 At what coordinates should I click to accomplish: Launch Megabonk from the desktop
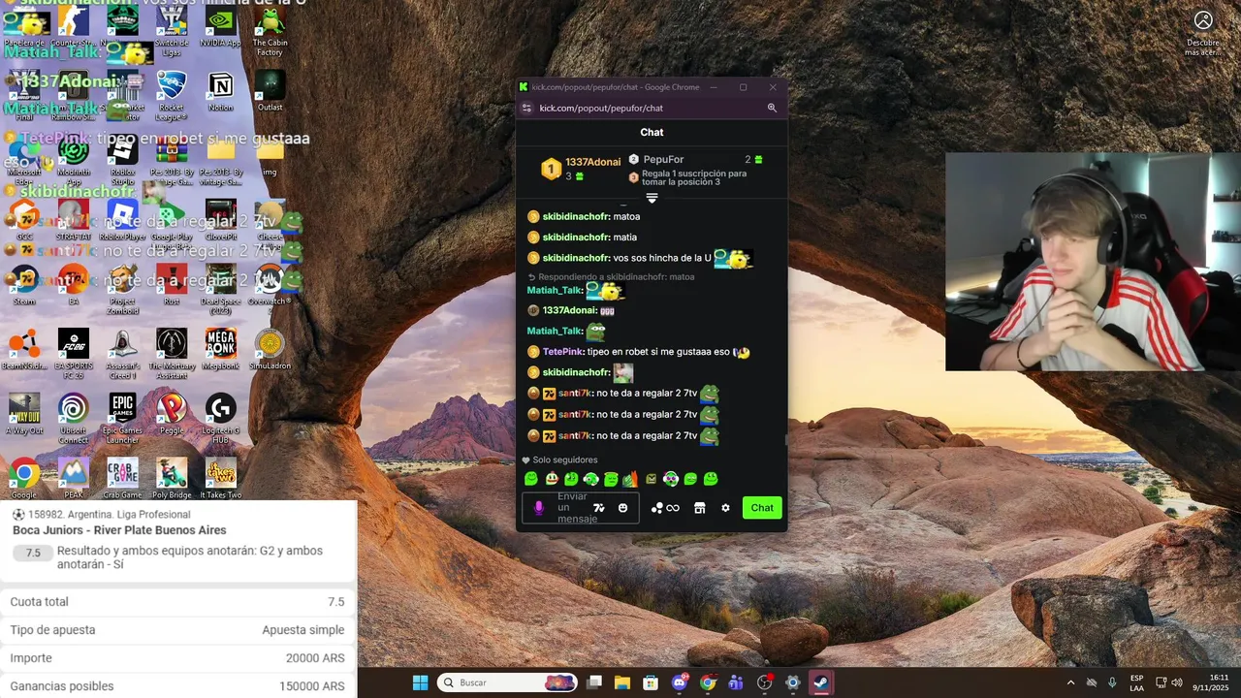coord(221,350)
